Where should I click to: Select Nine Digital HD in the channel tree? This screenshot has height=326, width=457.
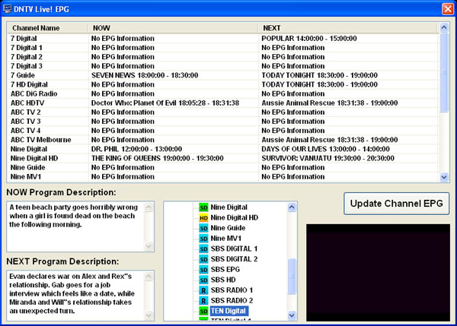tap(235, 218)
